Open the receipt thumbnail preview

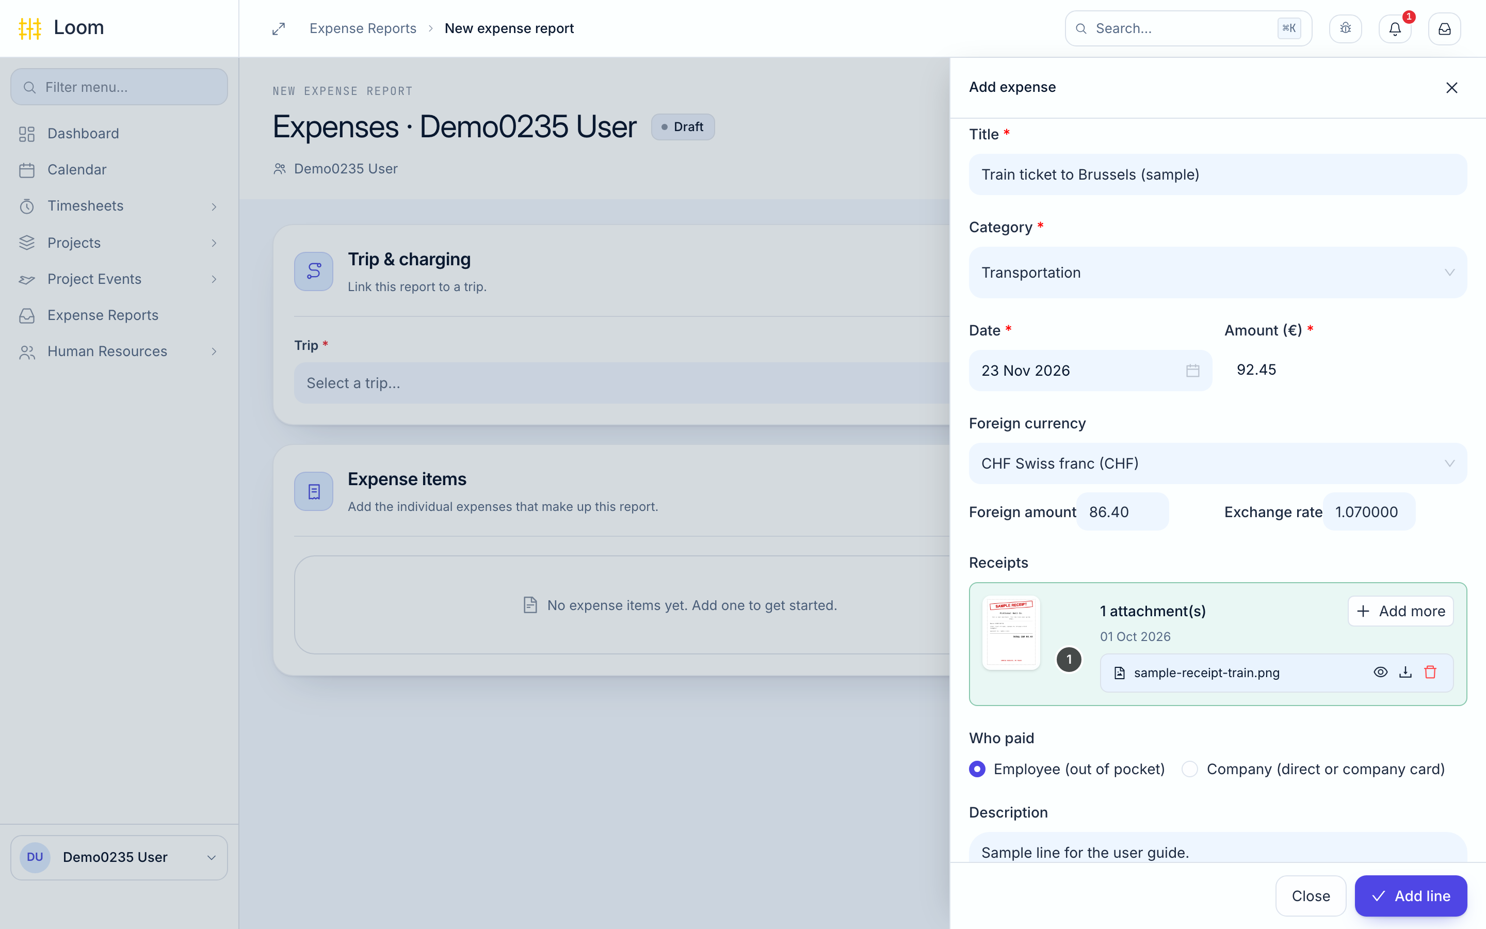click(1011, 633)
